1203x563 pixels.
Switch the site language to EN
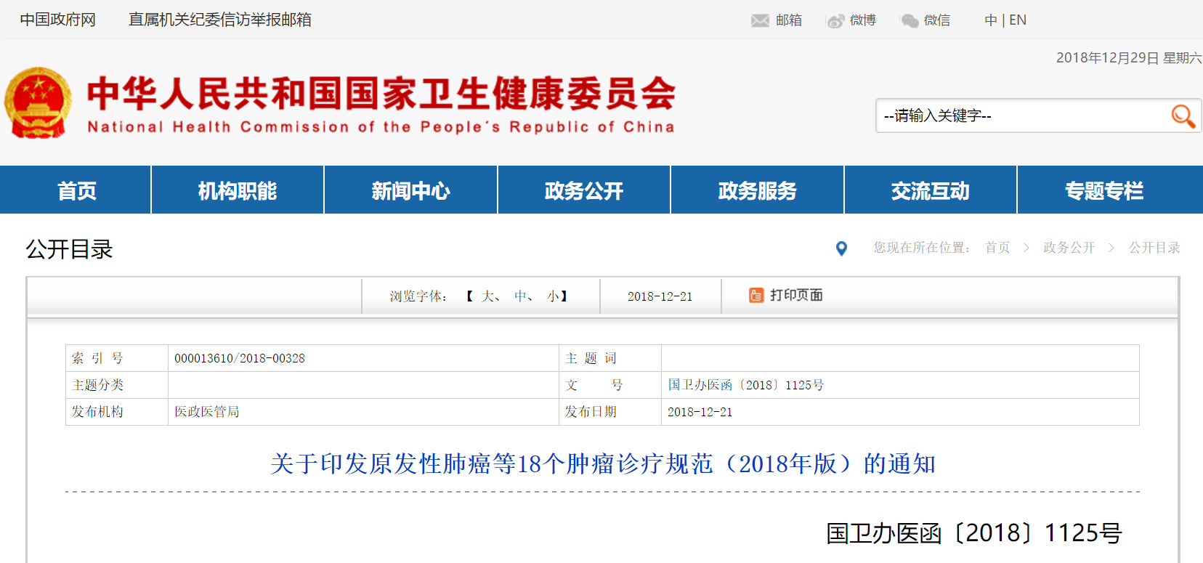[x=1018, y=20]
